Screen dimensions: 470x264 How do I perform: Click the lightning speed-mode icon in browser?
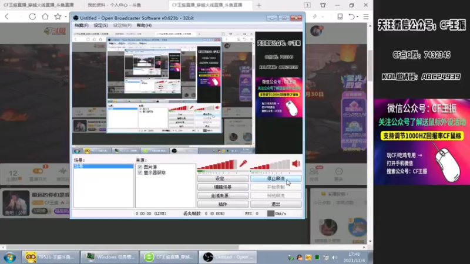tap(314, 17)
